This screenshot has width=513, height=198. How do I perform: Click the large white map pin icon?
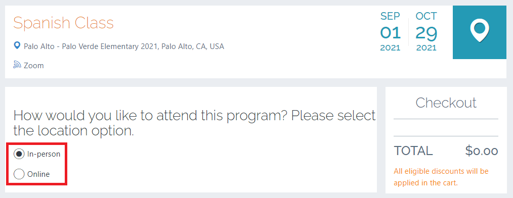point(479,31)
